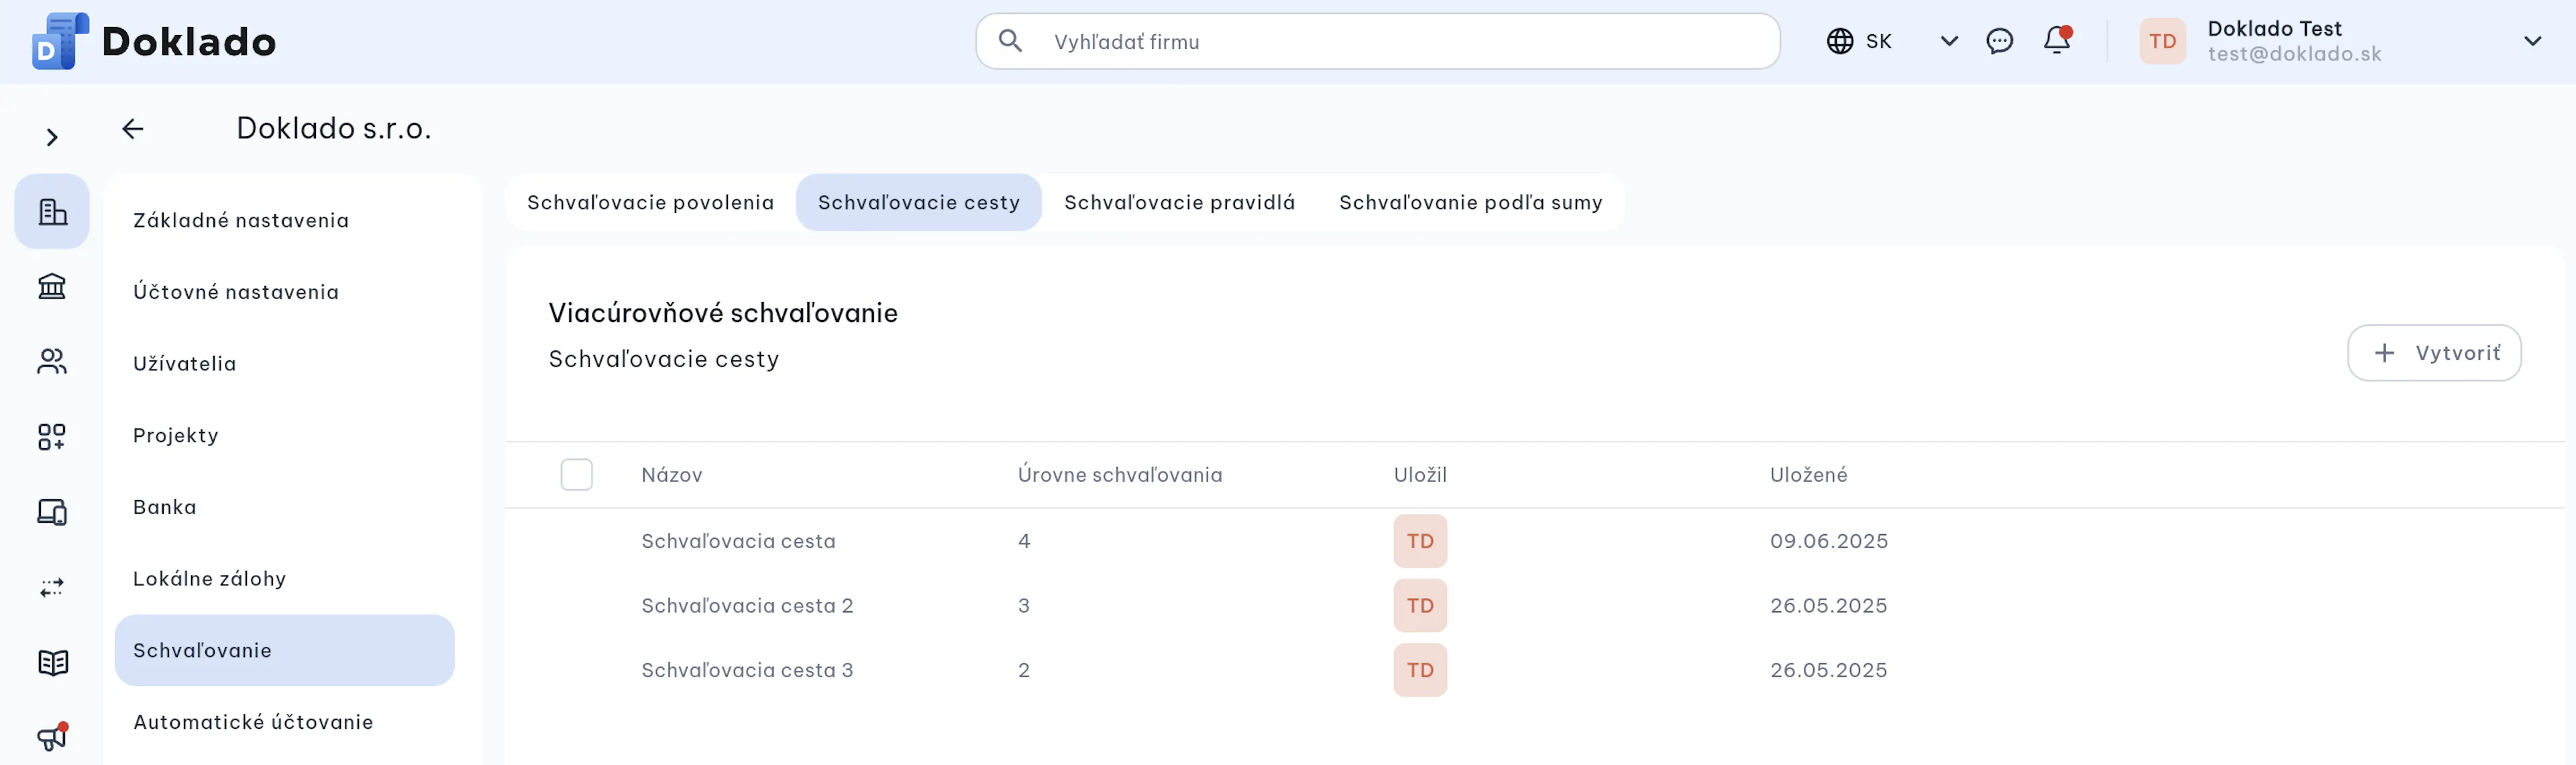Screen dimensions: 2576x765
Task: Open the devices sidebar icon
Action: coord(52,512)
